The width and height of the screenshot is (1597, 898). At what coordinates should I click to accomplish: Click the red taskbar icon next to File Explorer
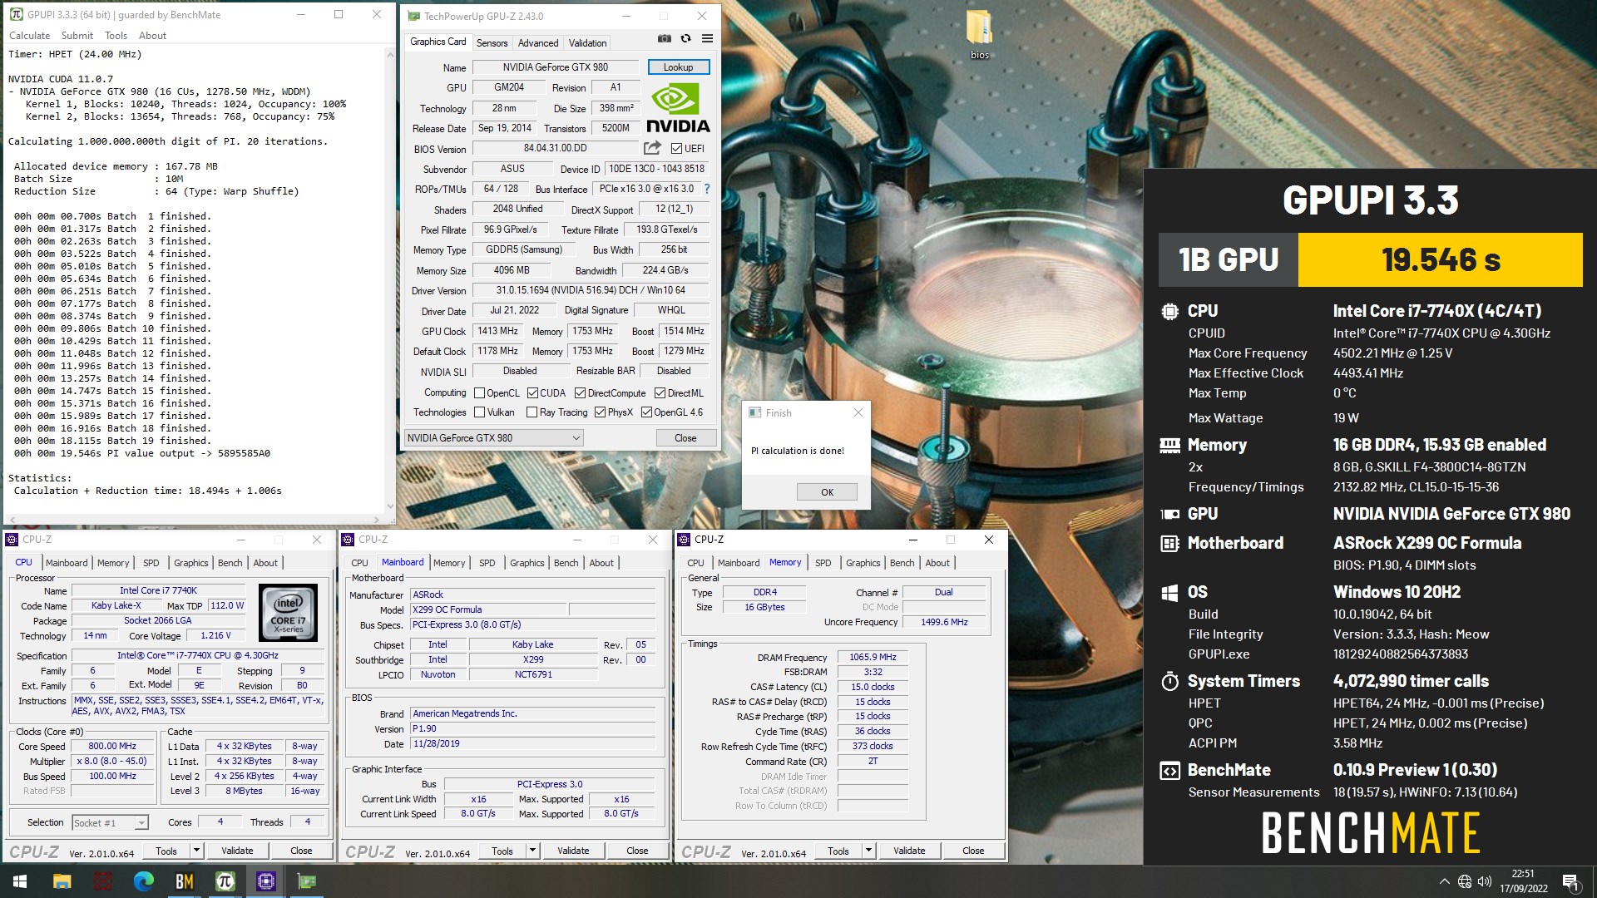tap(103, 881)
